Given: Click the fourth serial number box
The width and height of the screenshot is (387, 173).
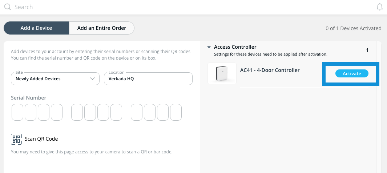Looking at the screenshot, I should tap(57, 112).
